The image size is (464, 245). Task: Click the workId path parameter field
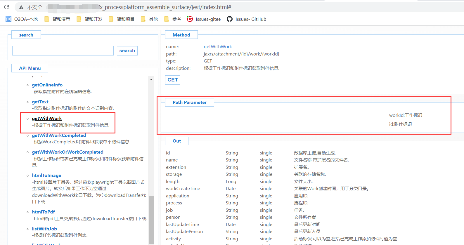pos(277,115)
